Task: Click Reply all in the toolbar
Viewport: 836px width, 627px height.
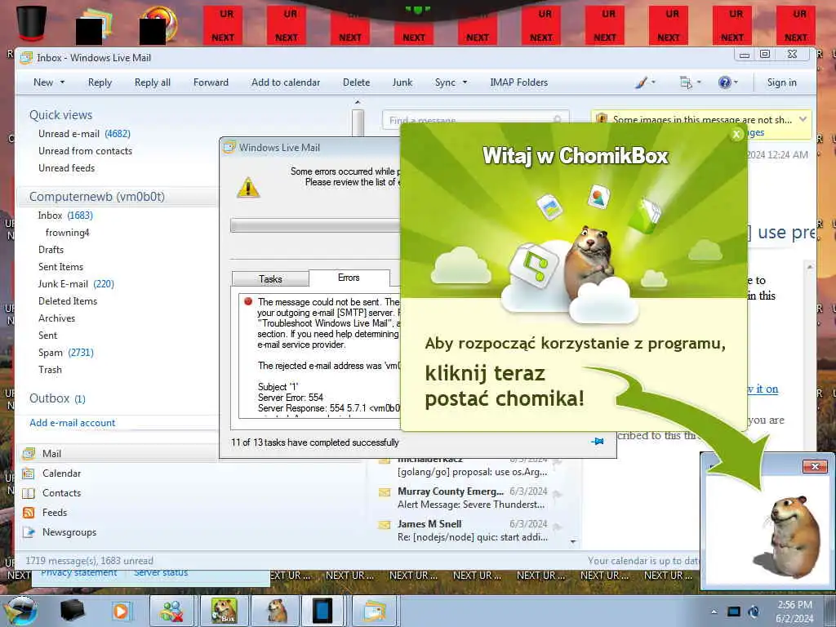Action: coord(153,82)
